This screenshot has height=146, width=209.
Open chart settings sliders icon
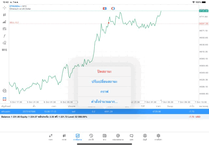click(5, 29)
